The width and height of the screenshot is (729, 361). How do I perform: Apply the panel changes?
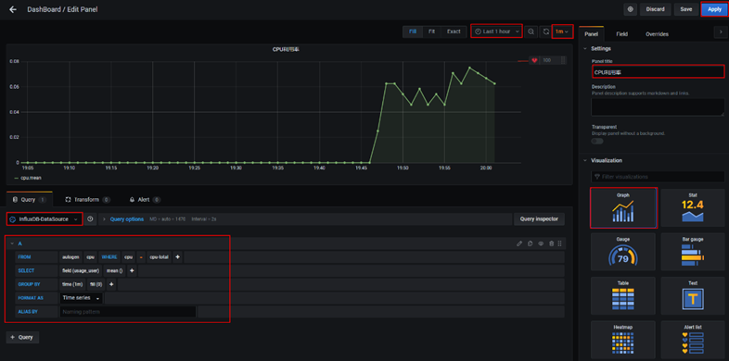tap(714, 9)
